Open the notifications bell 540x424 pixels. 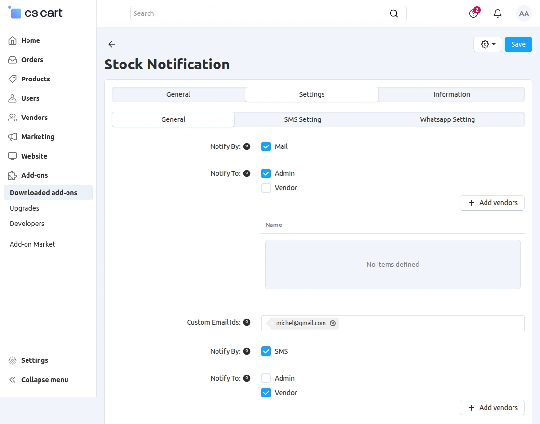498,13
